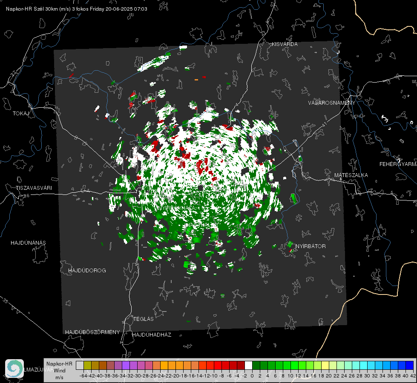This screenshot has width=417, height=383.
Task: Click the TISZAVASVÁRI town label
Action: click(x=34, y=188)
